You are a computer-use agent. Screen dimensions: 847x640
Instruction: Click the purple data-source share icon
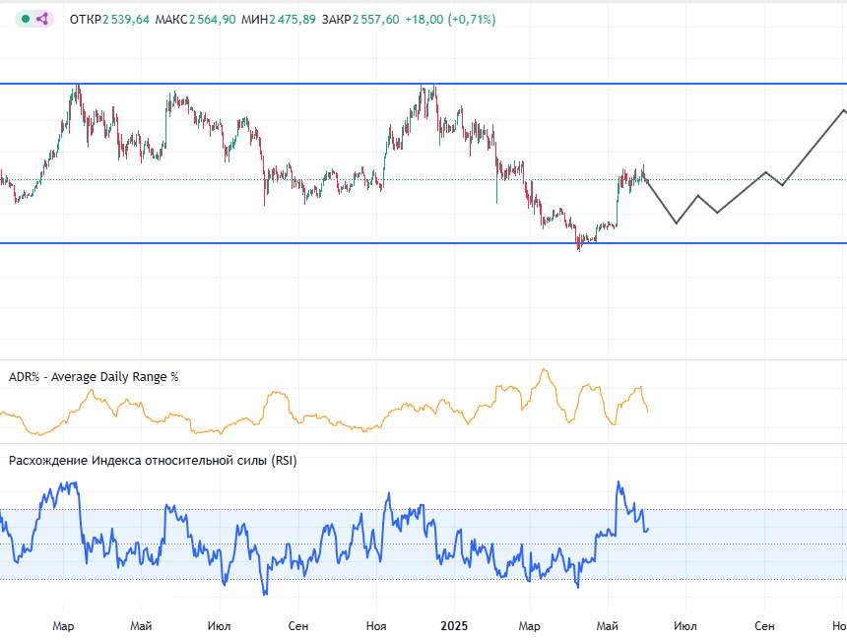(x=42, y=20)
